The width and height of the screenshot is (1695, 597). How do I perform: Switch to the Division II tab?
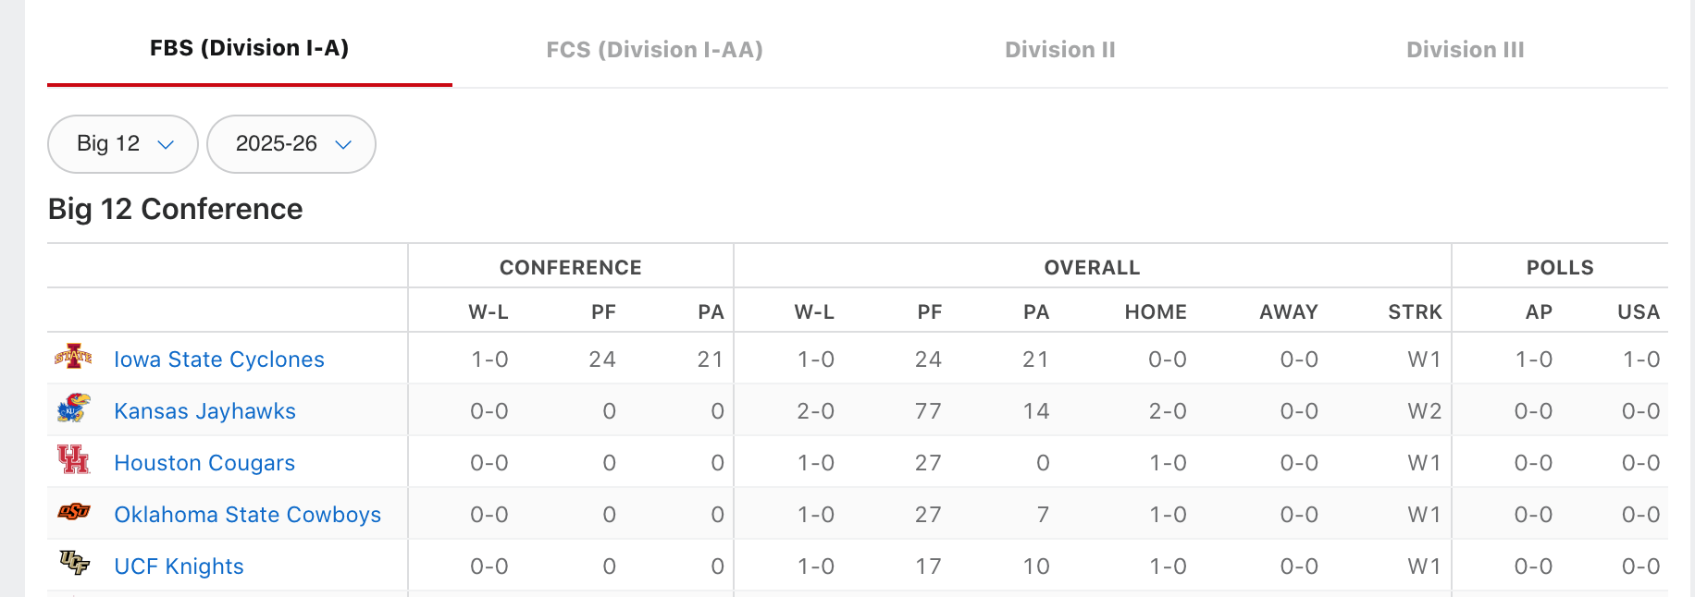coord(1060,50)
